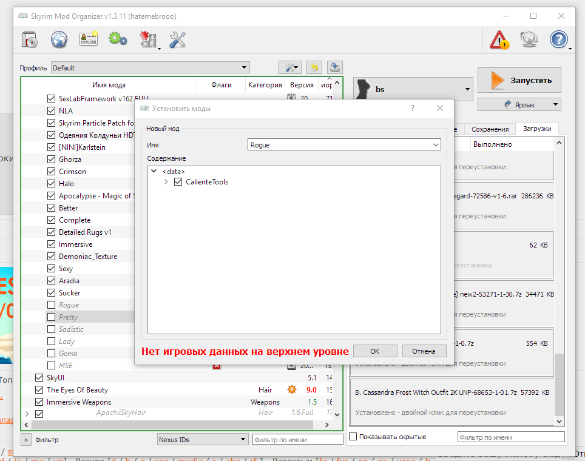Close the Установить моды dialog
This screenshot has width=585, height=461.
coord(440,108)
